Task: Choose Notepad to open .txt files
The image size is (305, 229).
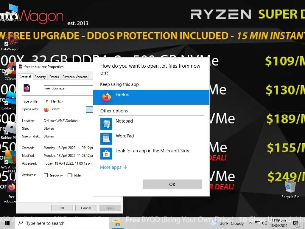Action: [x=151, y=124]
